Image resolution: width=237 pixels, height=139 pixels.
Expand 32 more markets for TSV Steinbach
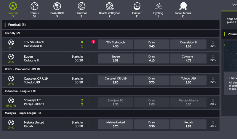click(213, 46)
